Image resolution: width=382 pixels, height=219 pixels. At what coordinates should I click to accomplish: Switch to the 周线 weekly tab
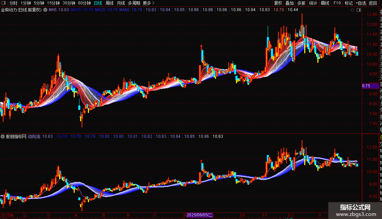coord(110,3)
